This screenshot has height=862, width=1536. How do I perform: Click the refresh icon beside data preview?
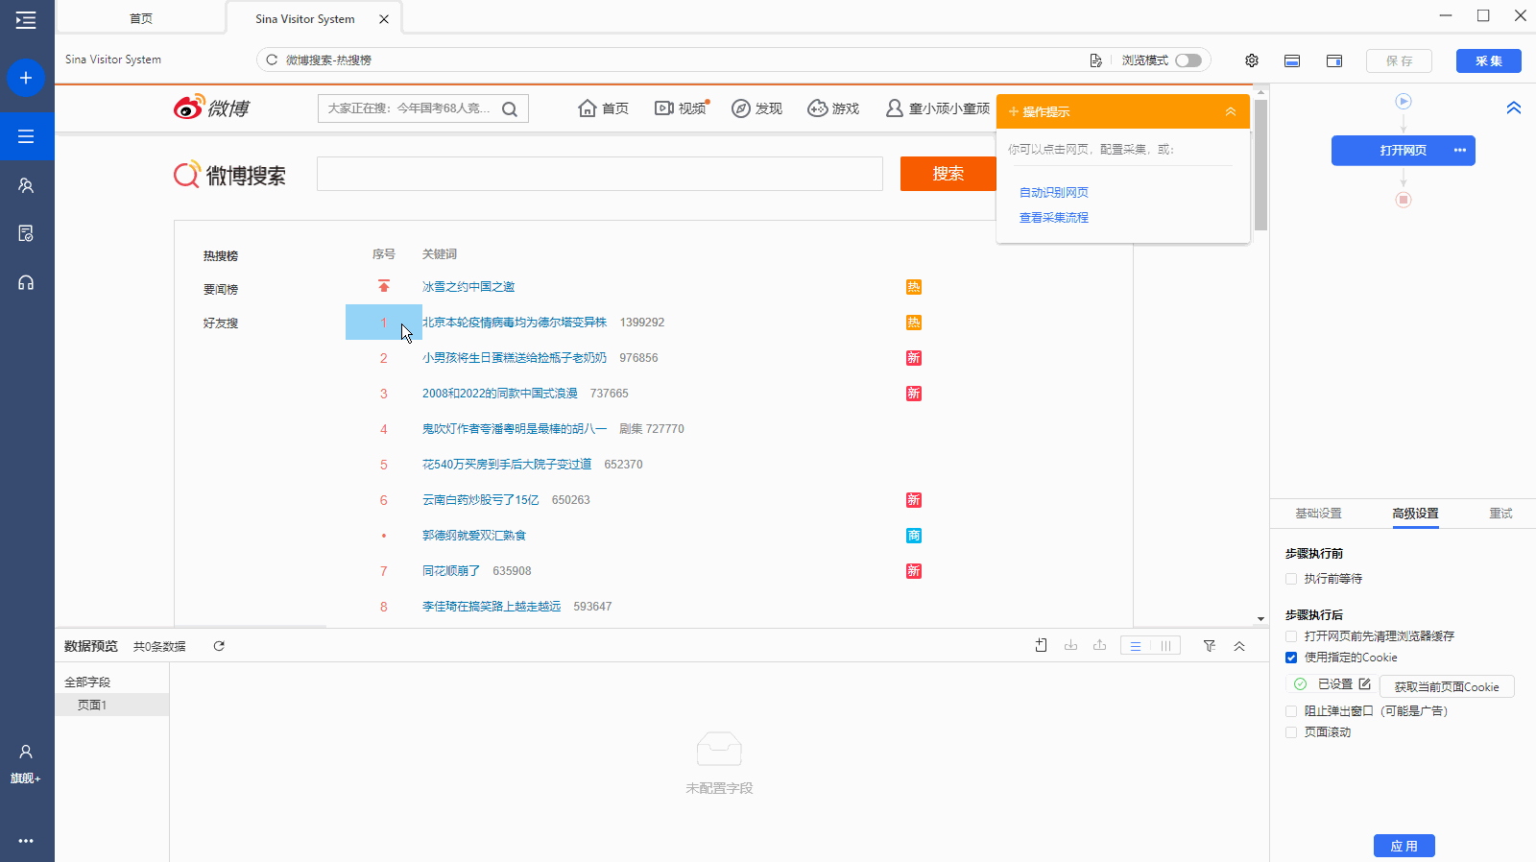(x=219, y=646)
